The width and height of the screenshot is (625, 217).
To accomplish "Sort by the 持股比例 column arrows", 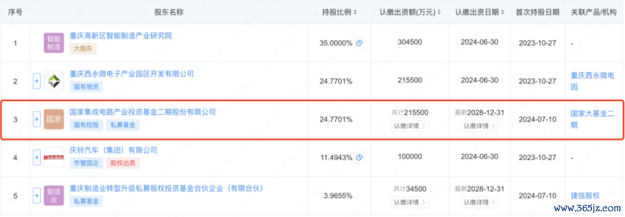I will pos(355,12).
